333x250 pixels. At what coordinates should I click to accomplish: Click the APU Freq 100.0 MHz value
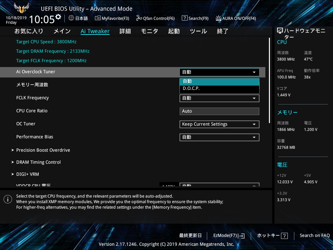point(286,77)
